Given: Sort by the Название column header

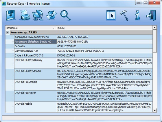Looking at the screenshot, I should (x=31, y=28).
